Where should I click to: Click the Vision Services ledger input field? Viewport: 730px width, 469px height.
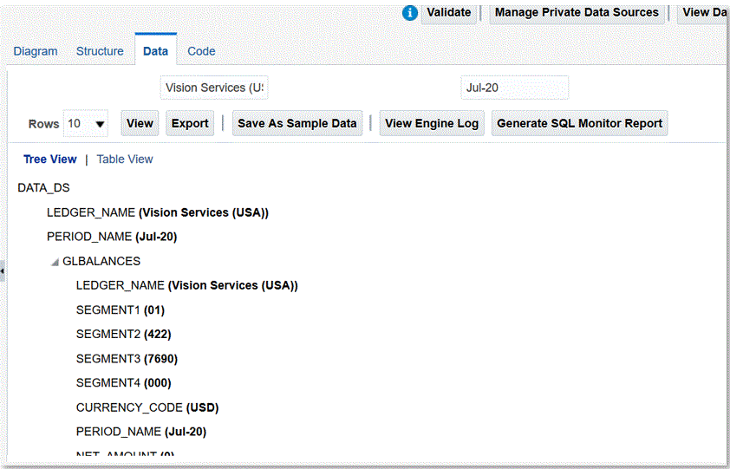point(214,88)
